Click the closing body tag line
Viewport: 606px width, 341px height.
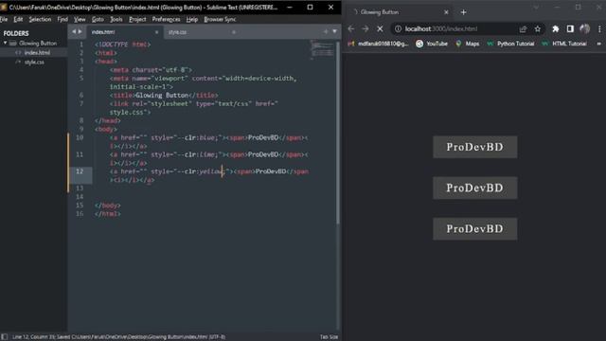pos(107,206)
